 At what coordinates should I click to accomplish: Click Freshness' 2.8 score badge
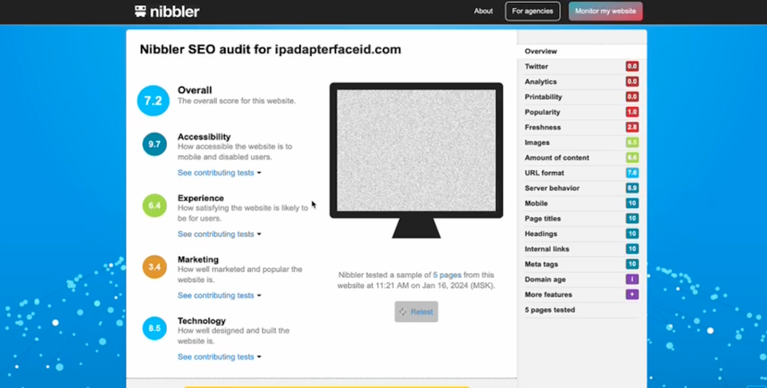coord(632,127)
